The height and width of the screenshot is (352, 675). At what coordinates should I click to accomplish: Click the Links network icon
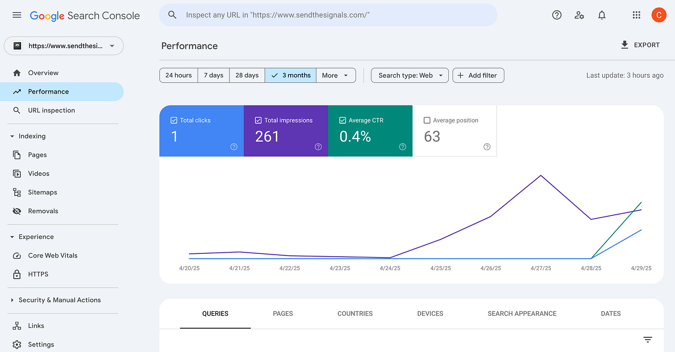pyautogui.click(x=17, y=326)
